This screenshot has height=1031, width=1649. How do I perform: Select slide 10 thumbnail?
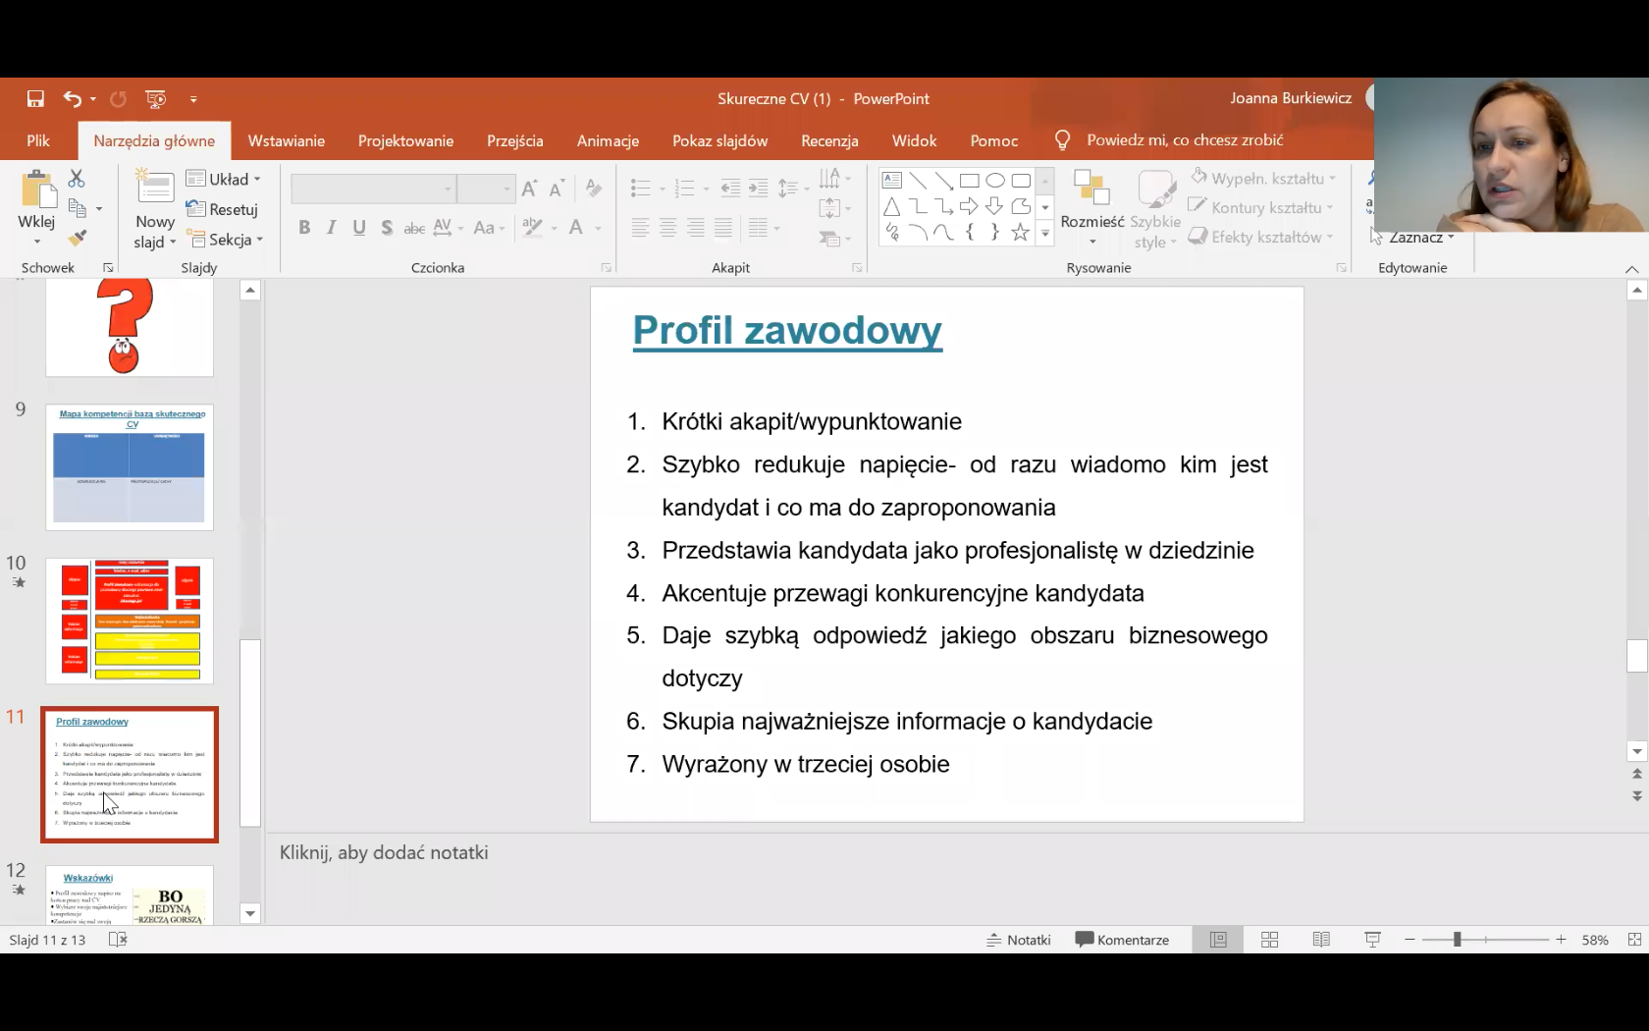[130, 621]
